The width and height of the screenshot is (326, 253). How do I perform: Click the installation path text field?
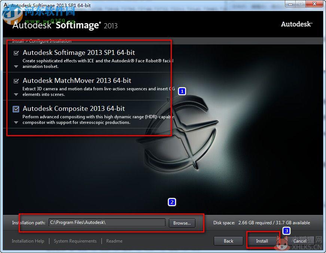[107, 222]
